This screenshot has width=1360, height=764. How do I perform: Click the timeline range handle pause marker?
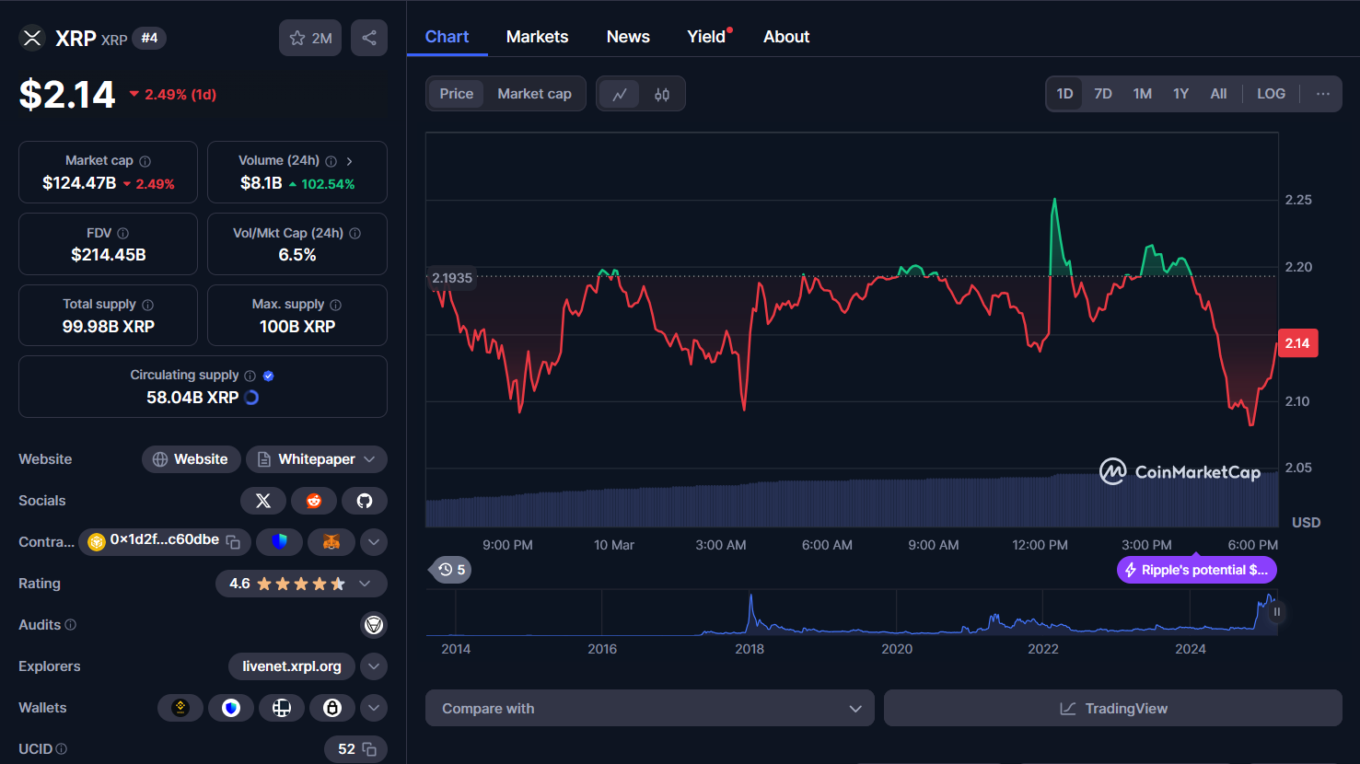tap(1276, 611)
